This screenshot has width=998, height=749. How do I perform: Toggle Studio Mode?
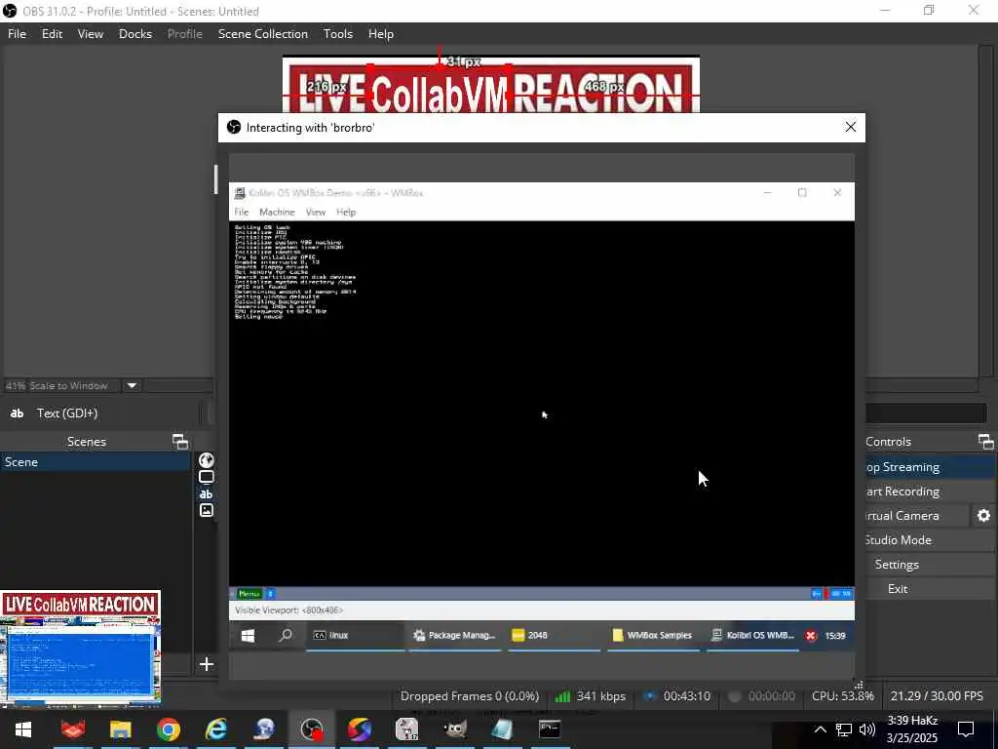pos(929,540)
